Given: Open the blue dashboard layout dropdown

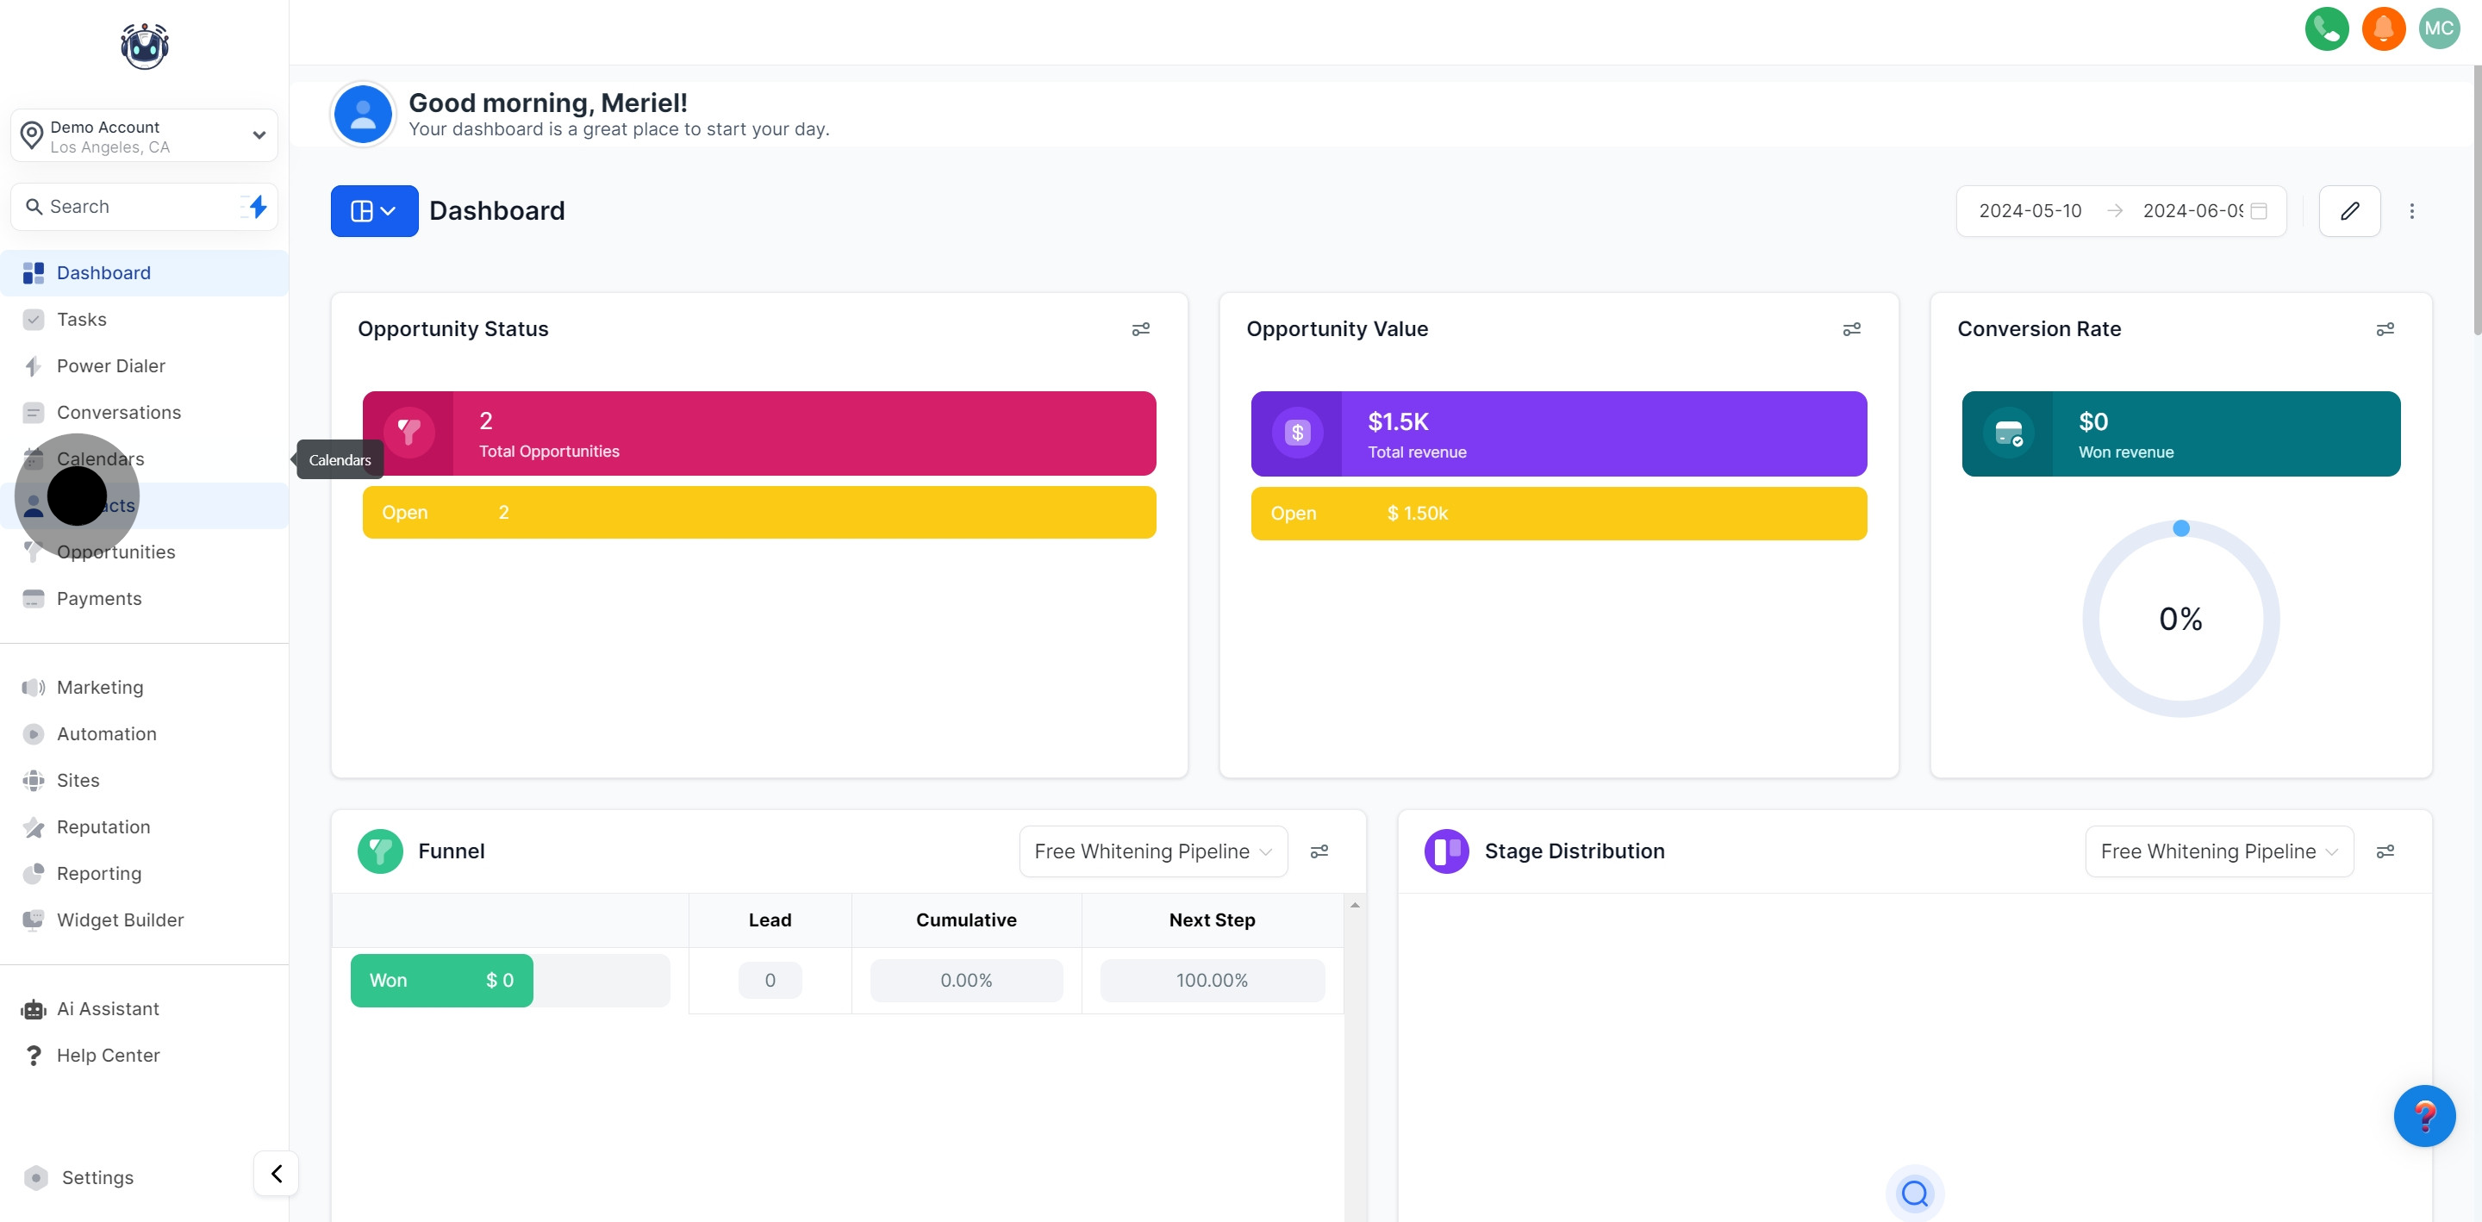Looking at the screenshot, I should coord(374,211).
